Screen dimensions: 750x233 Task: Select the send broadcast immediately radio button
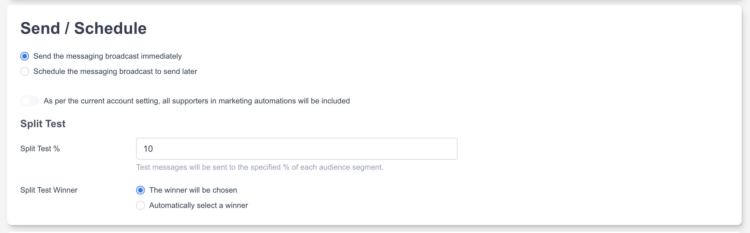pyautogui.click(x=25, y=56)
